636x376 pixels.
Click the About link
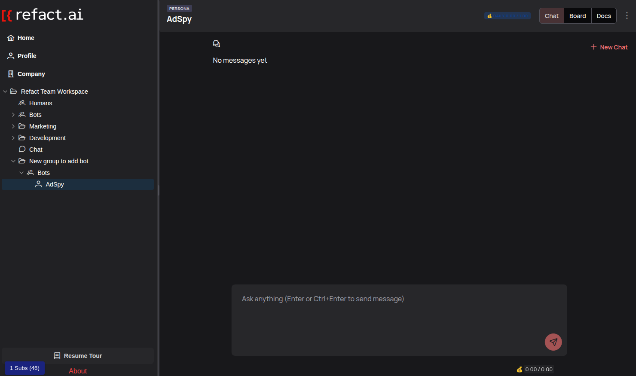(77, 370)
